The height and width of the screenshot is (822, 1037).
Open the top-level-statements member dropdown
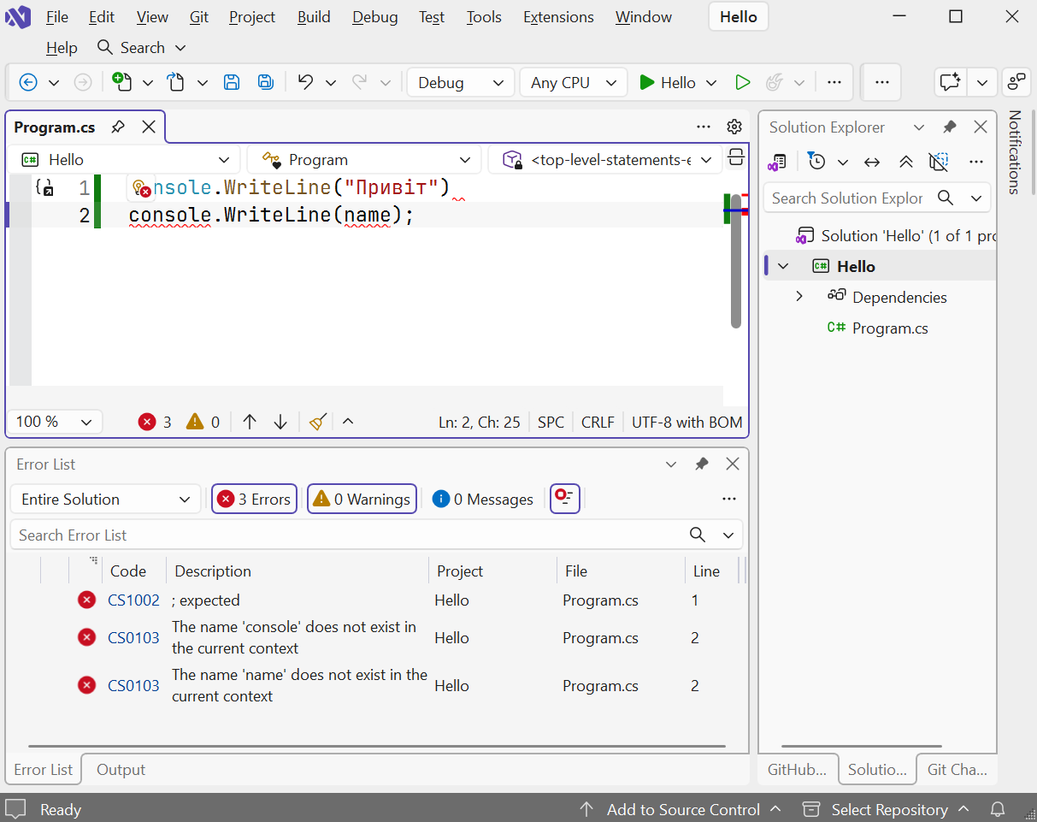[605, 159]
